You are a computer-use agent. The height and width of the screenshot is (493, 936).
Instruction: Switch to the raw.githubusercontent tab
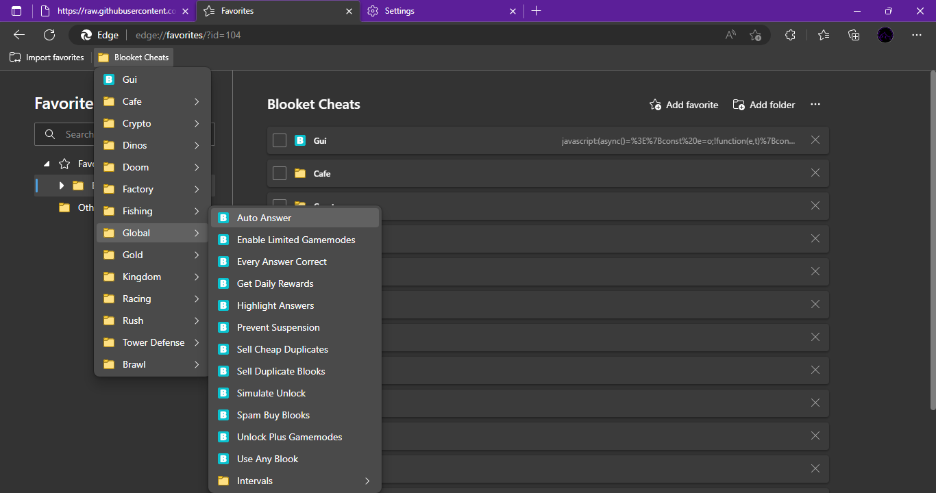[x=114, y=11]
